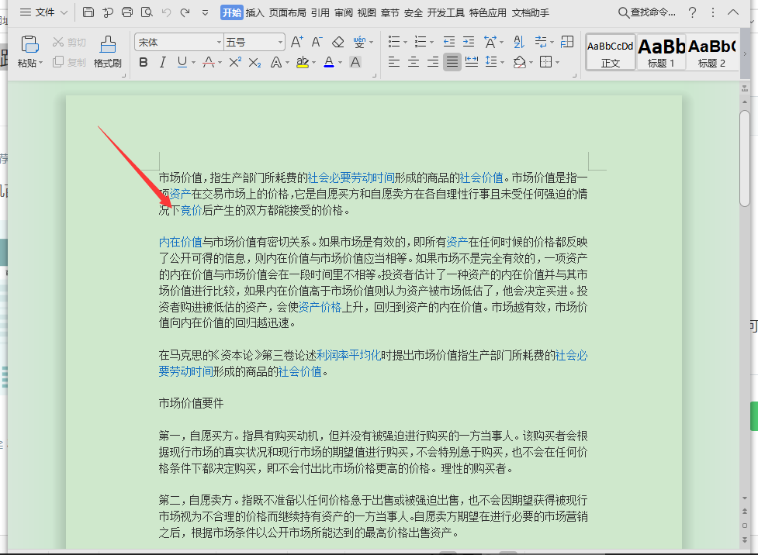Click the Undo arrow icon
Viewport: 758px width, 555px height.
pos(166,12)
